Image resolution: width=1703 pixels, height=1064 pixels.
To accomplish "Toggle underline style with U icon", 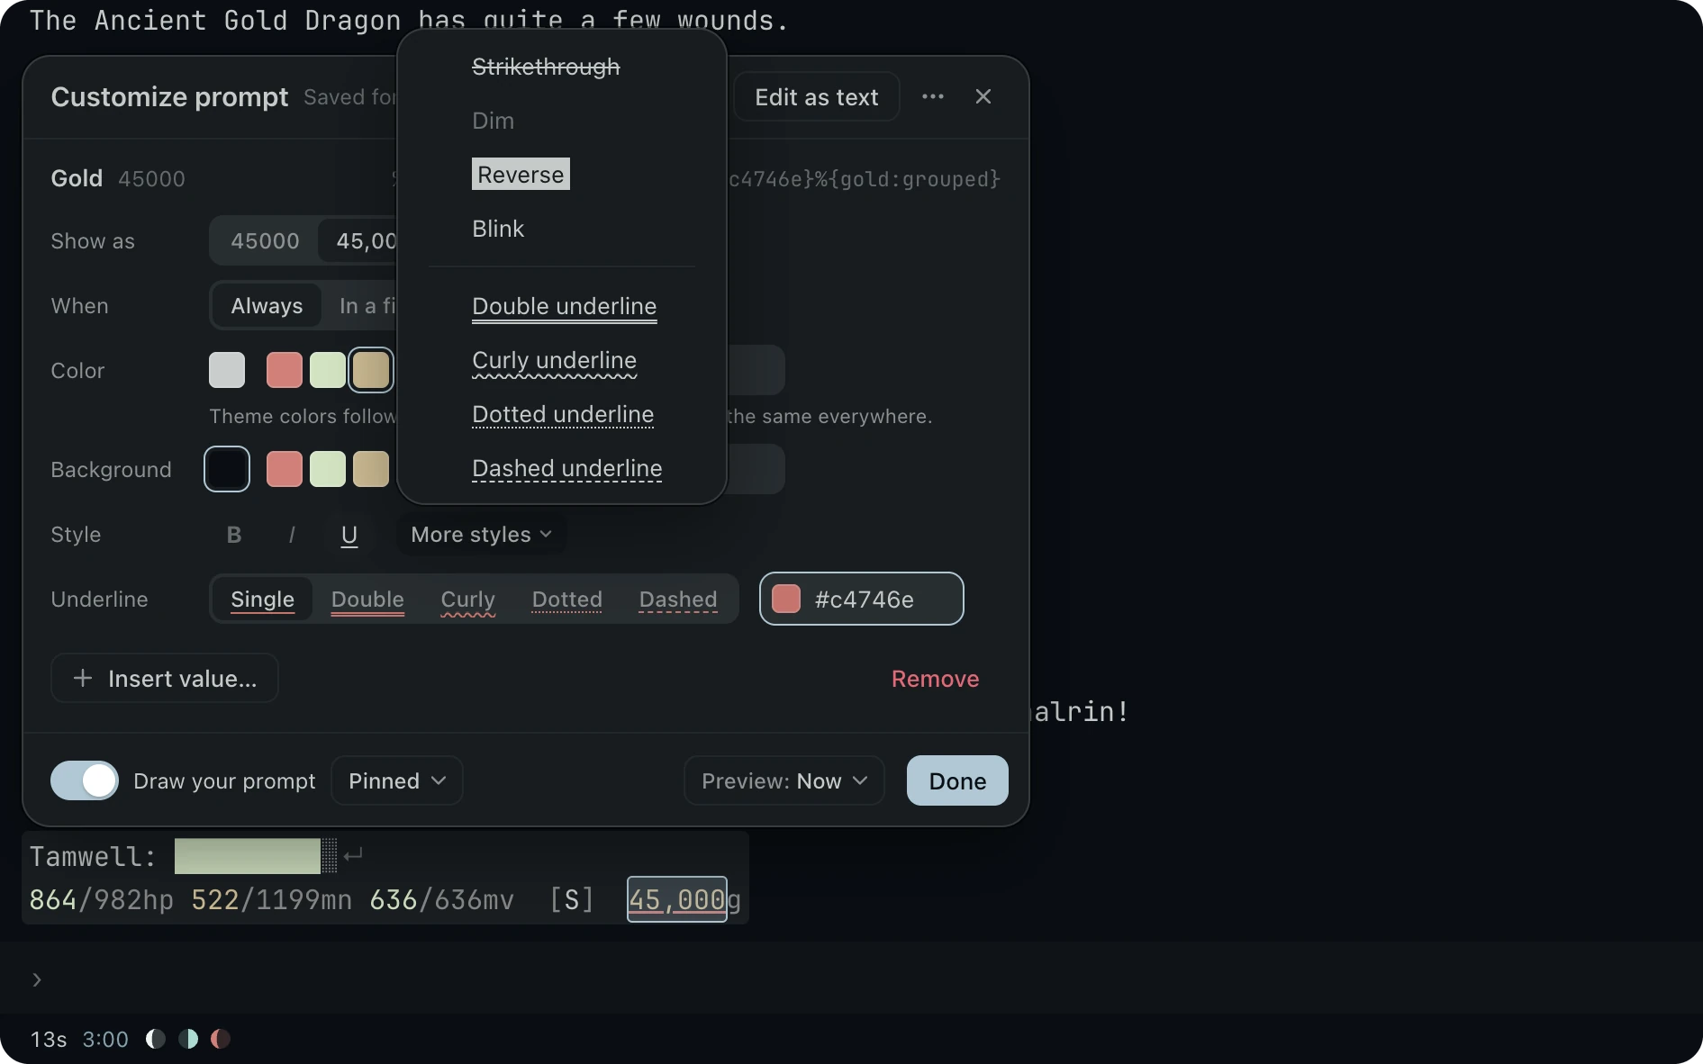I will click(x=349, y=535).
